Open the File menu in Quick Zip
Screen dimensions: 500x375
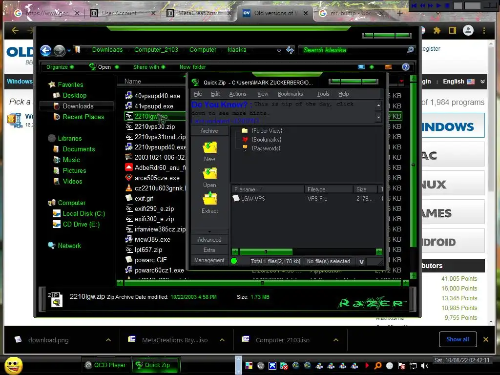point(198,94)
